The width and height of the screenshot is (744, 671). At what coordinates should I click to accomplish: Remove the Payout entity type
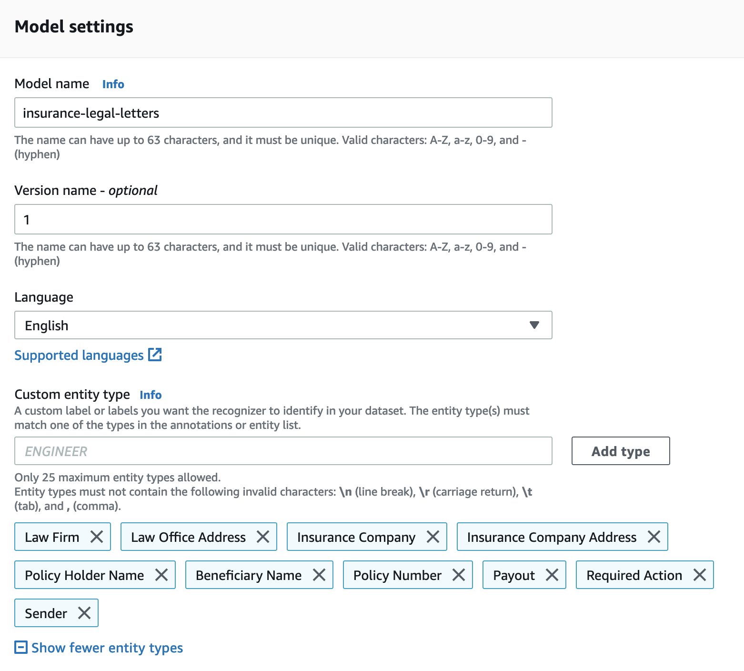click(x=552, y=575)
